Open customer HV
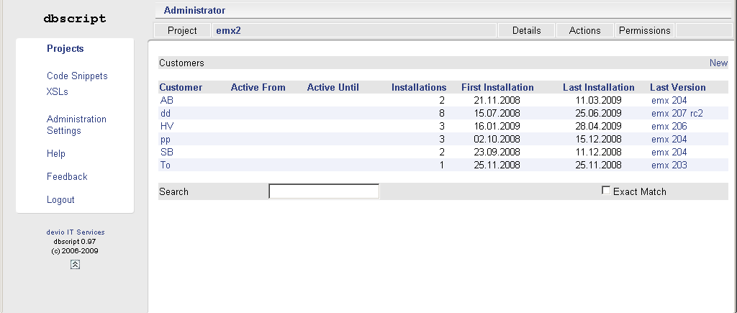The image size is (737, 313). tap(167, 127)
